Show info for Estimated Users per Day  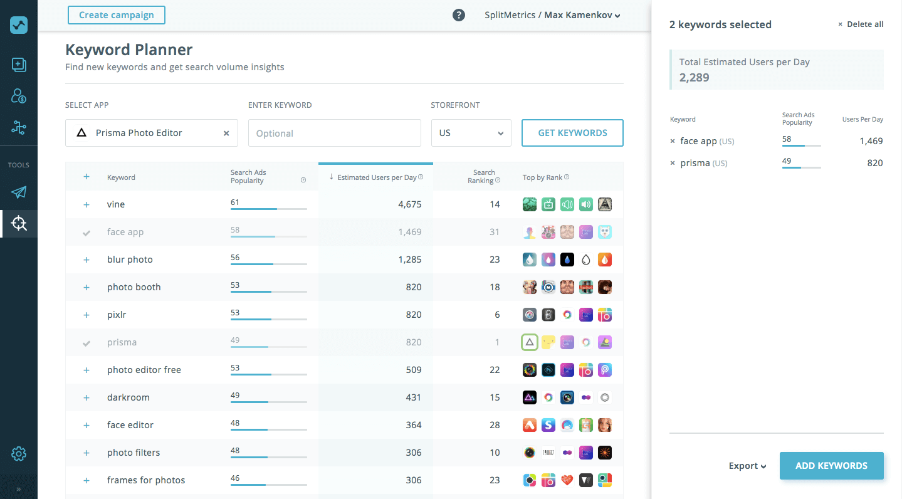coord(421,177)
